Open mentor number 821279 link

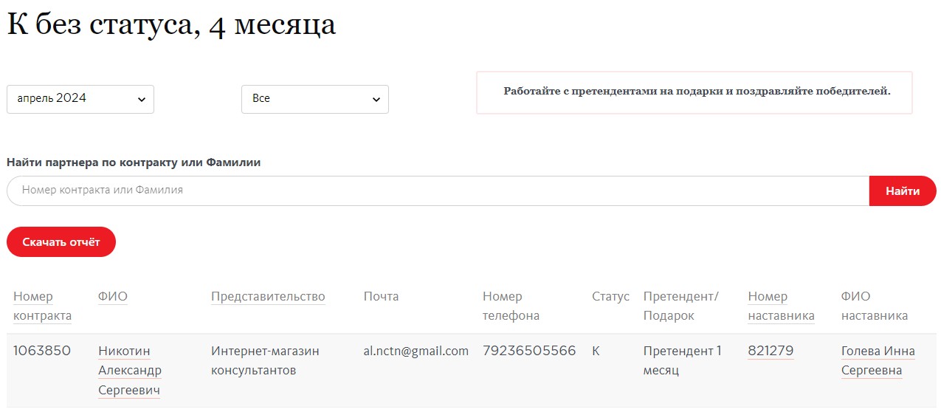pyautogui.click(x=771, y=351)
